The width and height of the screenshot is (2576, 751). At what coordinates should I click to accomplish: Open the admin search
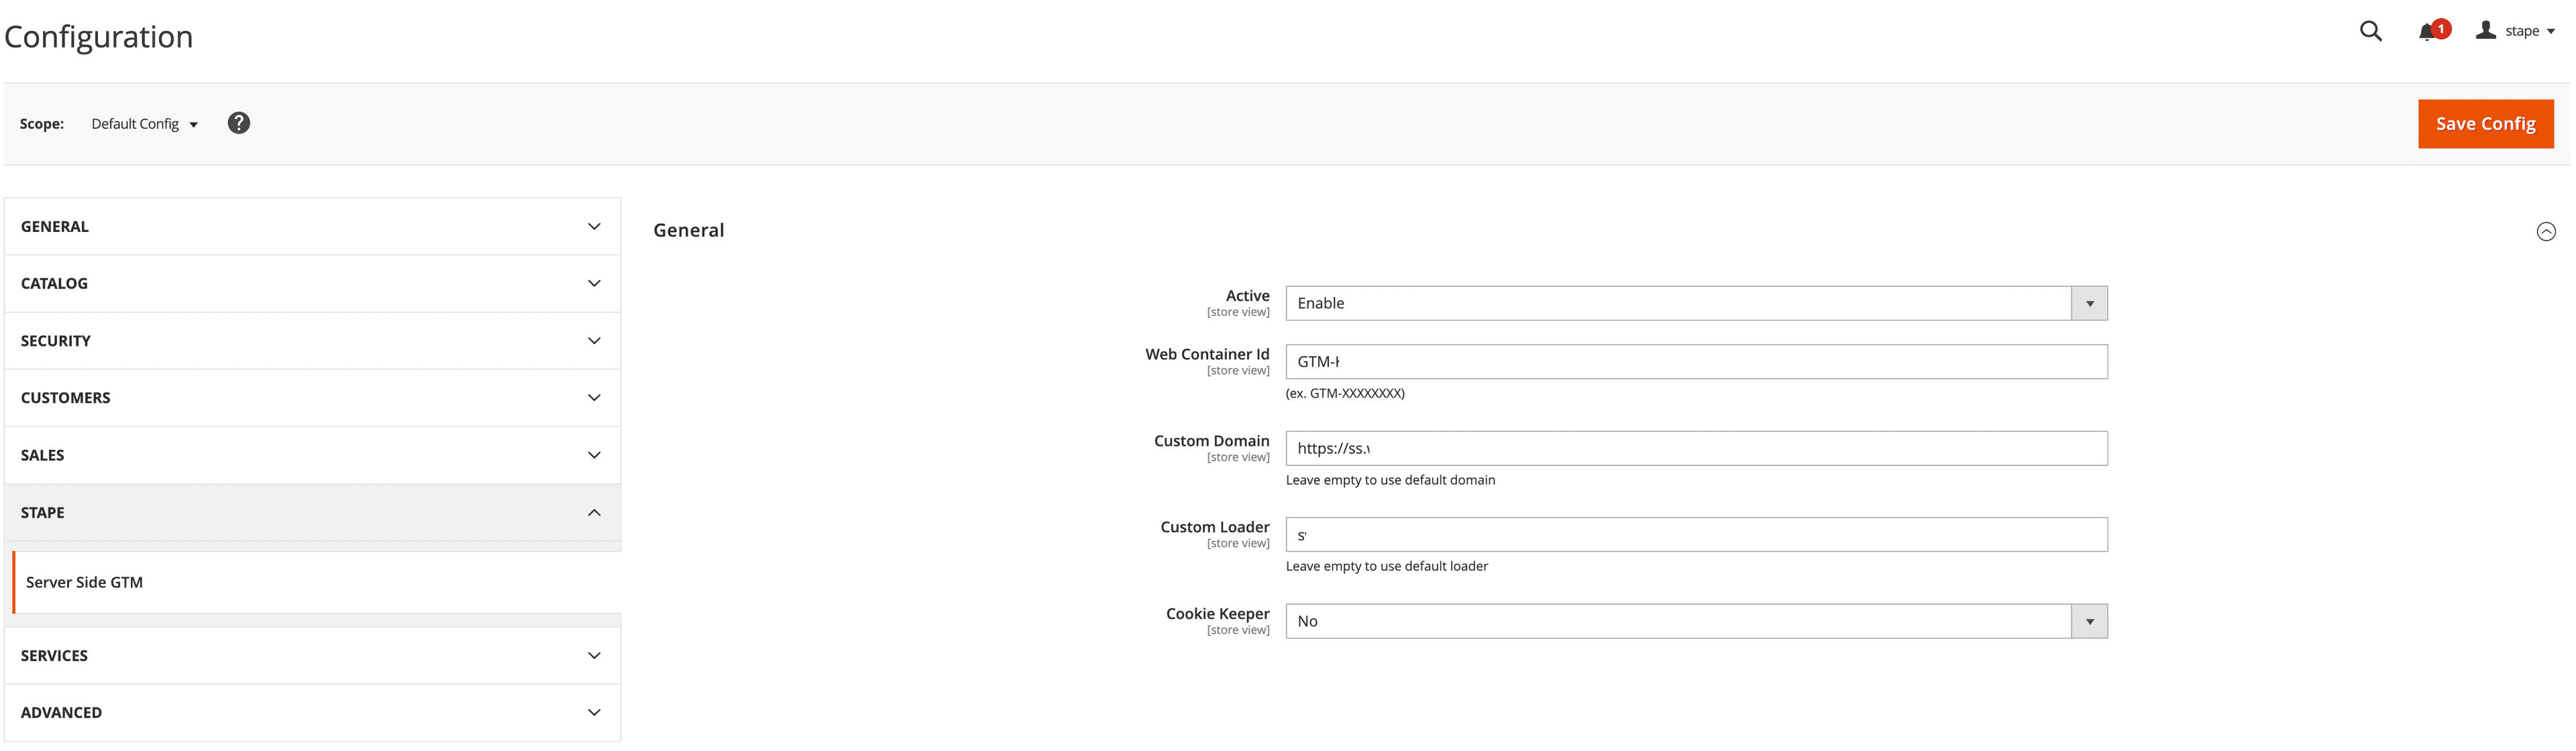click(2370, 31)
